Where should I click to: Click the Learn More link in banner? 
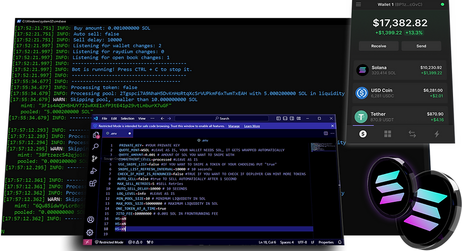(252, 126)
